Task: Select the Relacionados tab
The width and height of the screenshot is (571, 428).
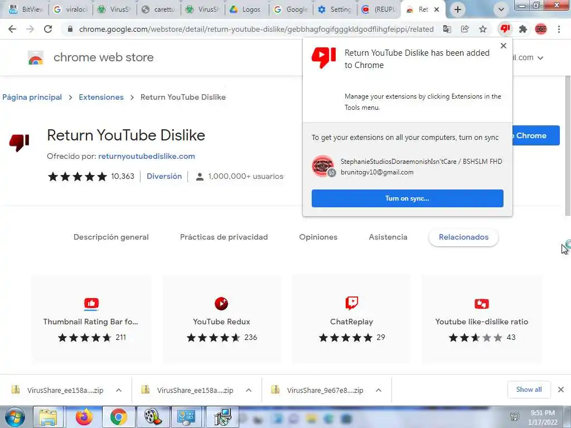Action: coord(463,237)
